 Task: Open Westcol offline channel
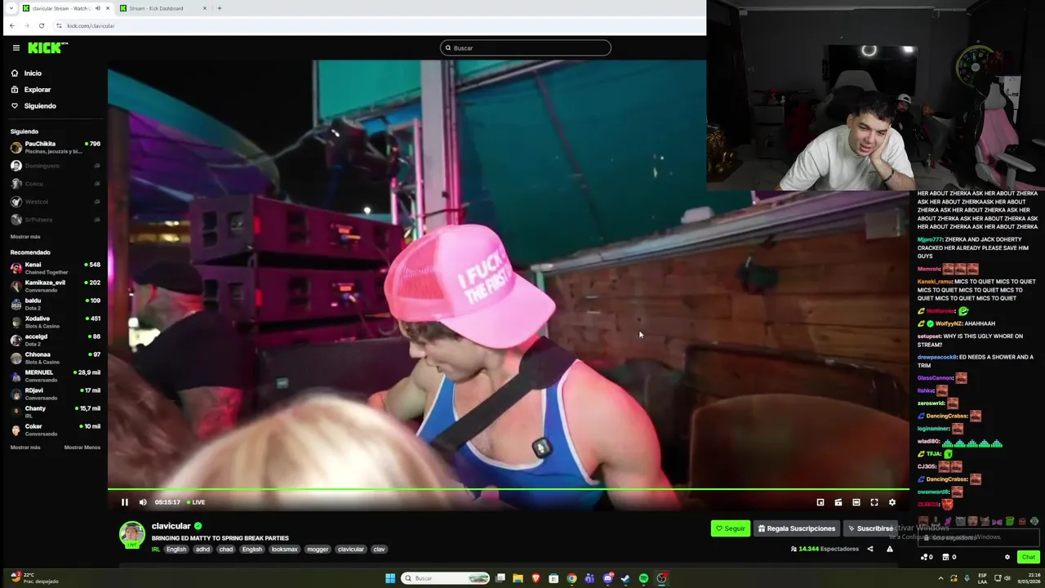55,202
